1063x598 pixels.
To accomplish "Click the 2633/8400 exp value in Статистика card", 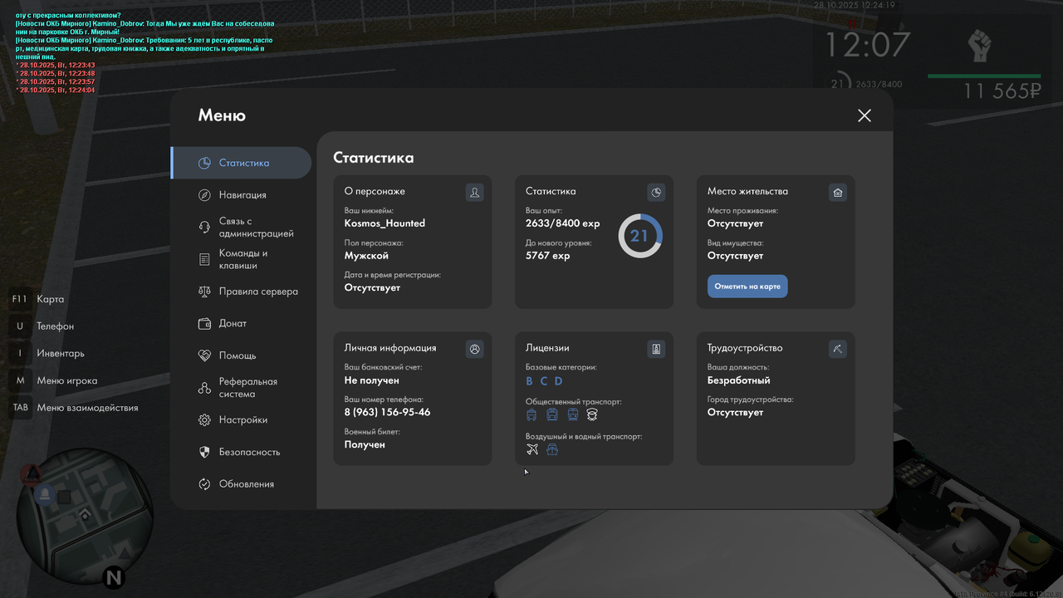I will (x=562, y=223).
